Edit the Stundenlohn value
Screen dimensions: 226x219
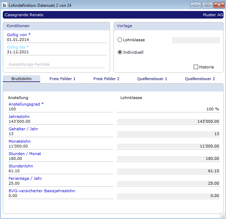[x=61, y=171]
